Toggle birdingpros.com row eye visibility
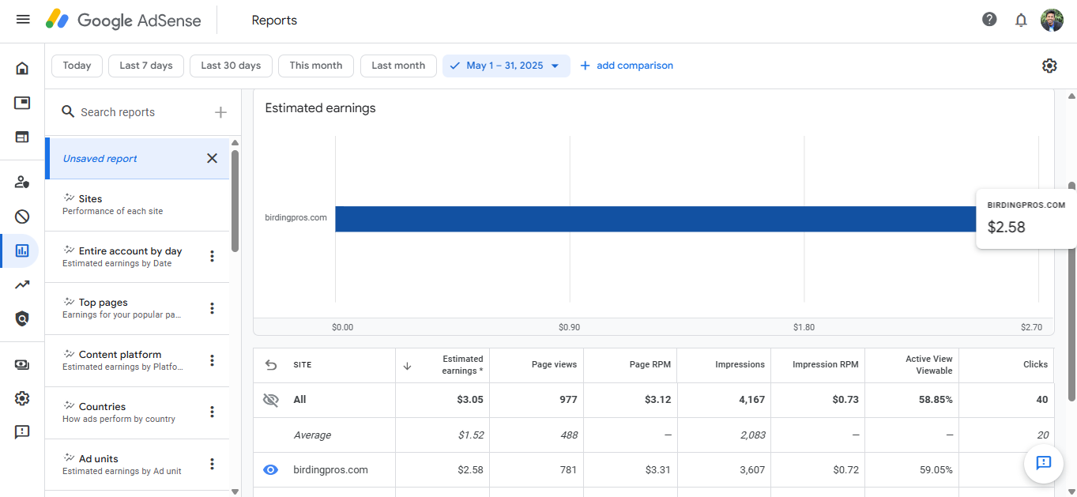1077x497 pixels. [271, 470]
